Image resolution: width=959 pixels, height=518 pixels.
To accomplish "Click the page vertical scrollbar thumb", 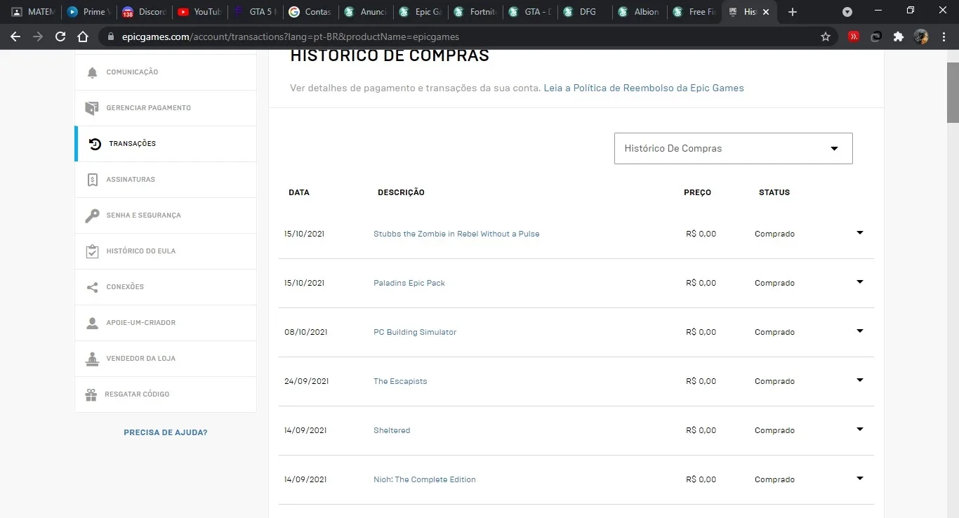I will pos(953,93).
